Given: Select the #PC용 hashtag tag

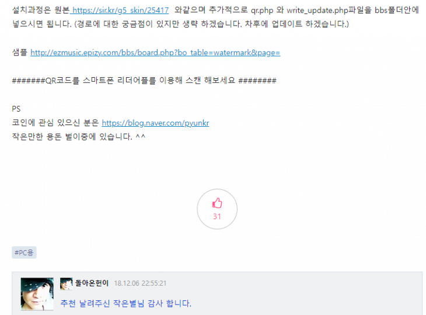Looking at the screenshot, I should pos(24,252).
